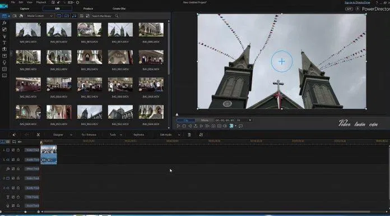The width and height of the screenshot is (390, 216).
Task: Click the timeline delete trash icon
Action: tap(189, 135)
